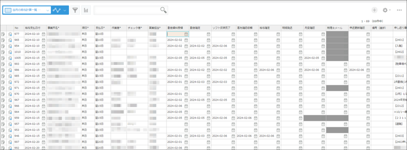Open the filter icon in toolbar

coord(75,10)
